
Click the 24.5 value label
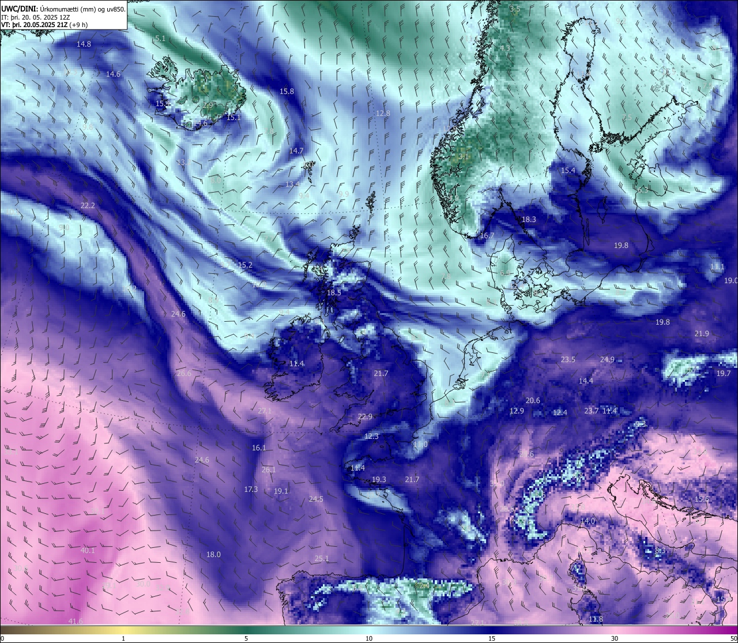316,499
